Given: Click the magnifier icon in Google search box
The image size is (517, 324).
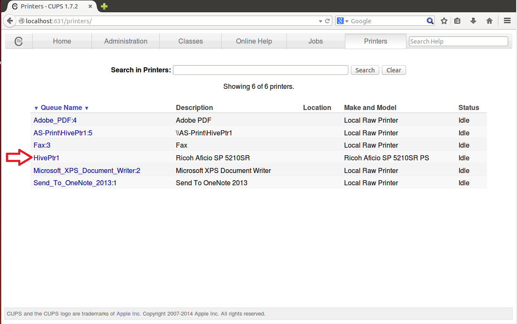Looking at the screenshot, I should point(430,21).
